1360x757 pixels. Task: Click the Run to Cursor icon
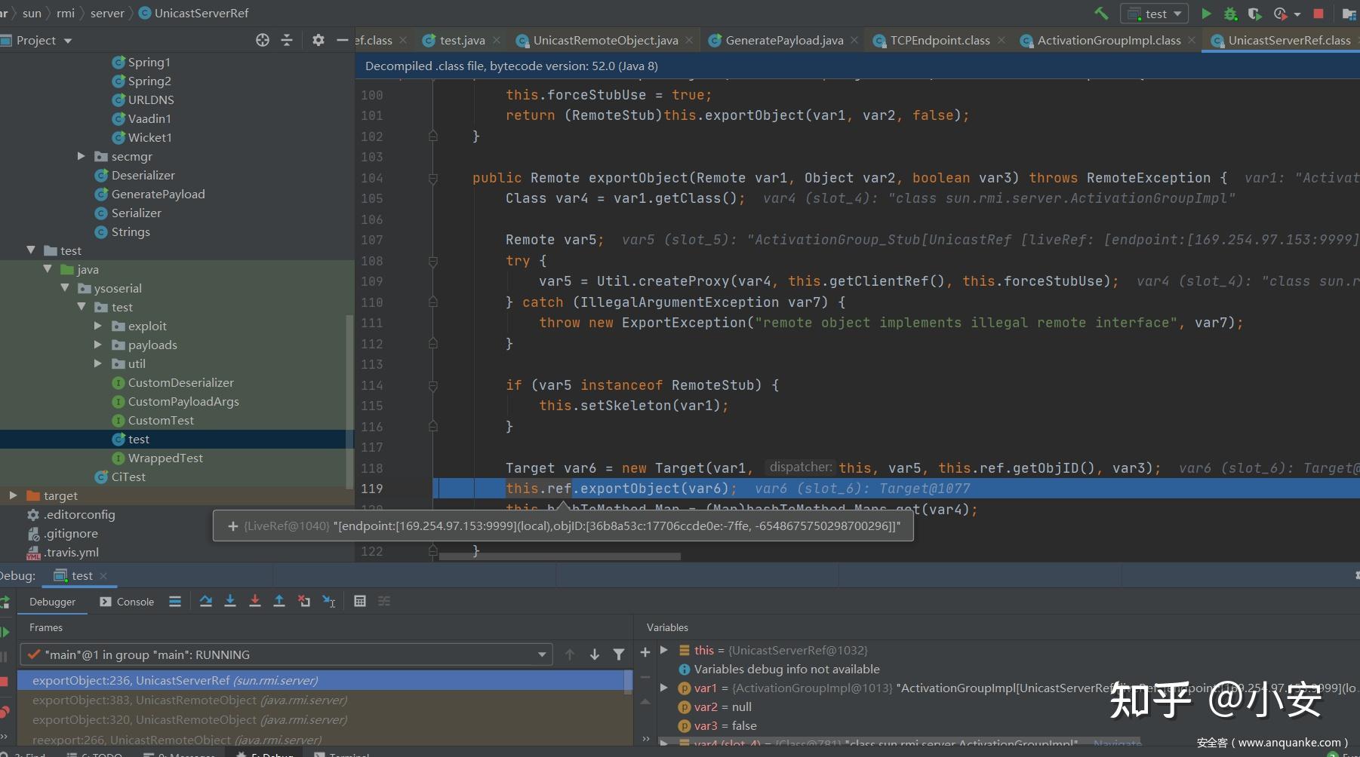point(329,601)
